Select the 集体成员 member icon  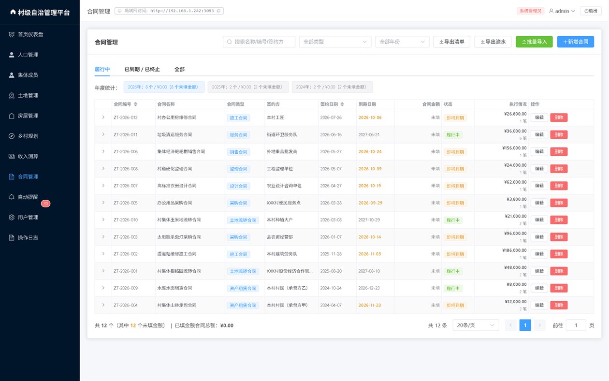point(12,75)
